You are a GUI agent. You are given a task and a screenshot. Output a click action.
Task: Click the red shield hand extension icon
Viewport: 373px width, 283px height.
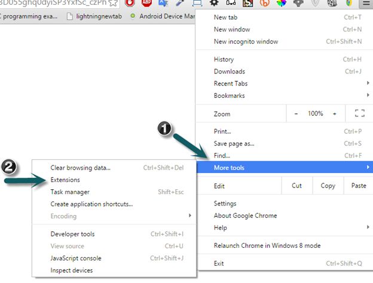click(130, 3)
